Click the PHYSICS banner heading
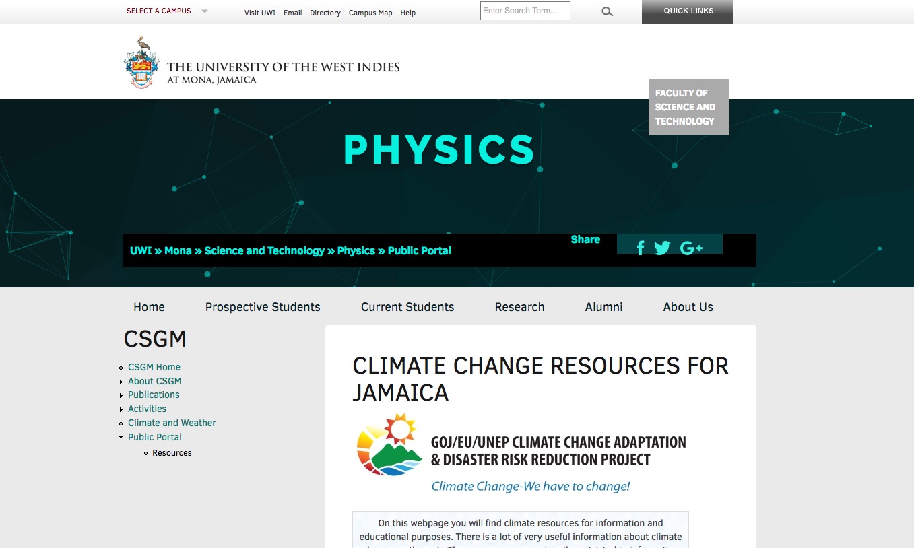914x548 pixels. (439, 149)
